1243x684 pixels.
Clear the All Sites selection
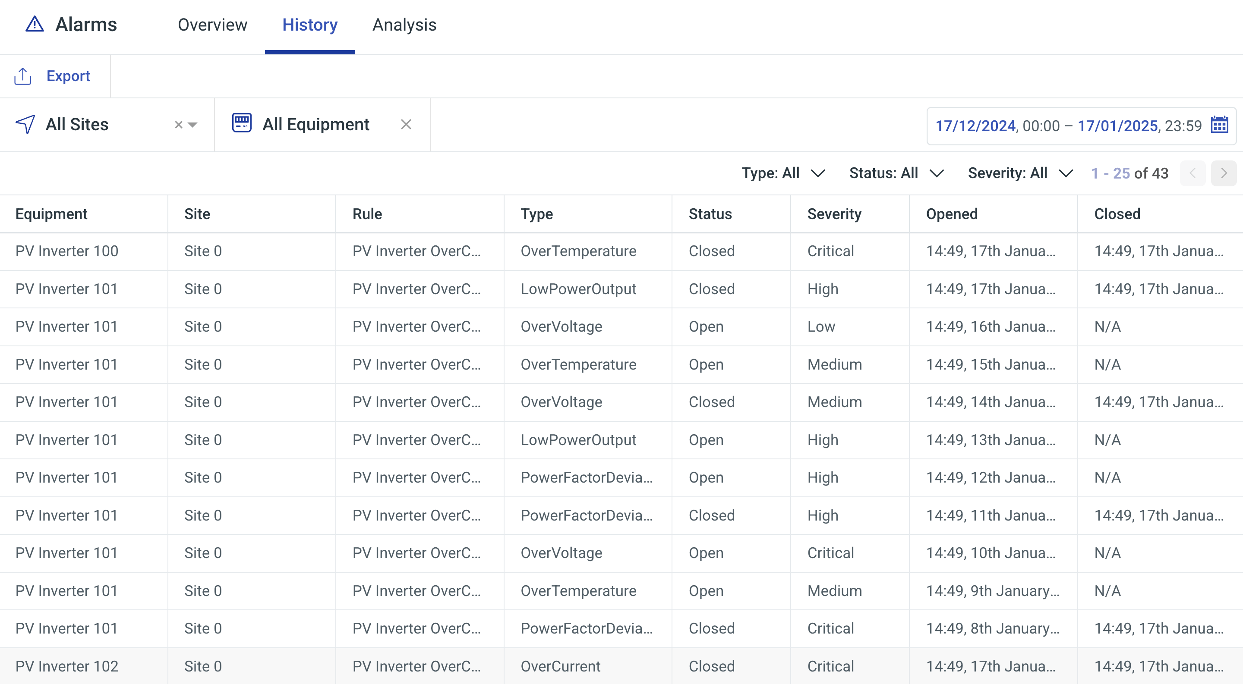(179, 125)
